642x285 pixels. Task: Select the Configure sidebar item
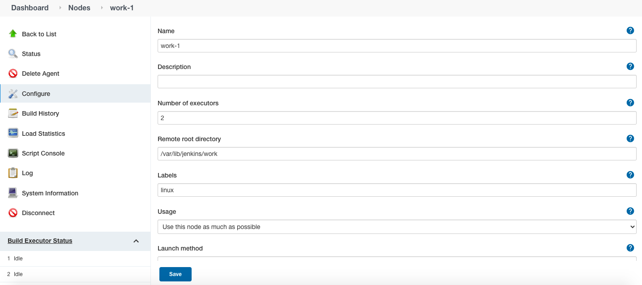click(x=75, y=94)
